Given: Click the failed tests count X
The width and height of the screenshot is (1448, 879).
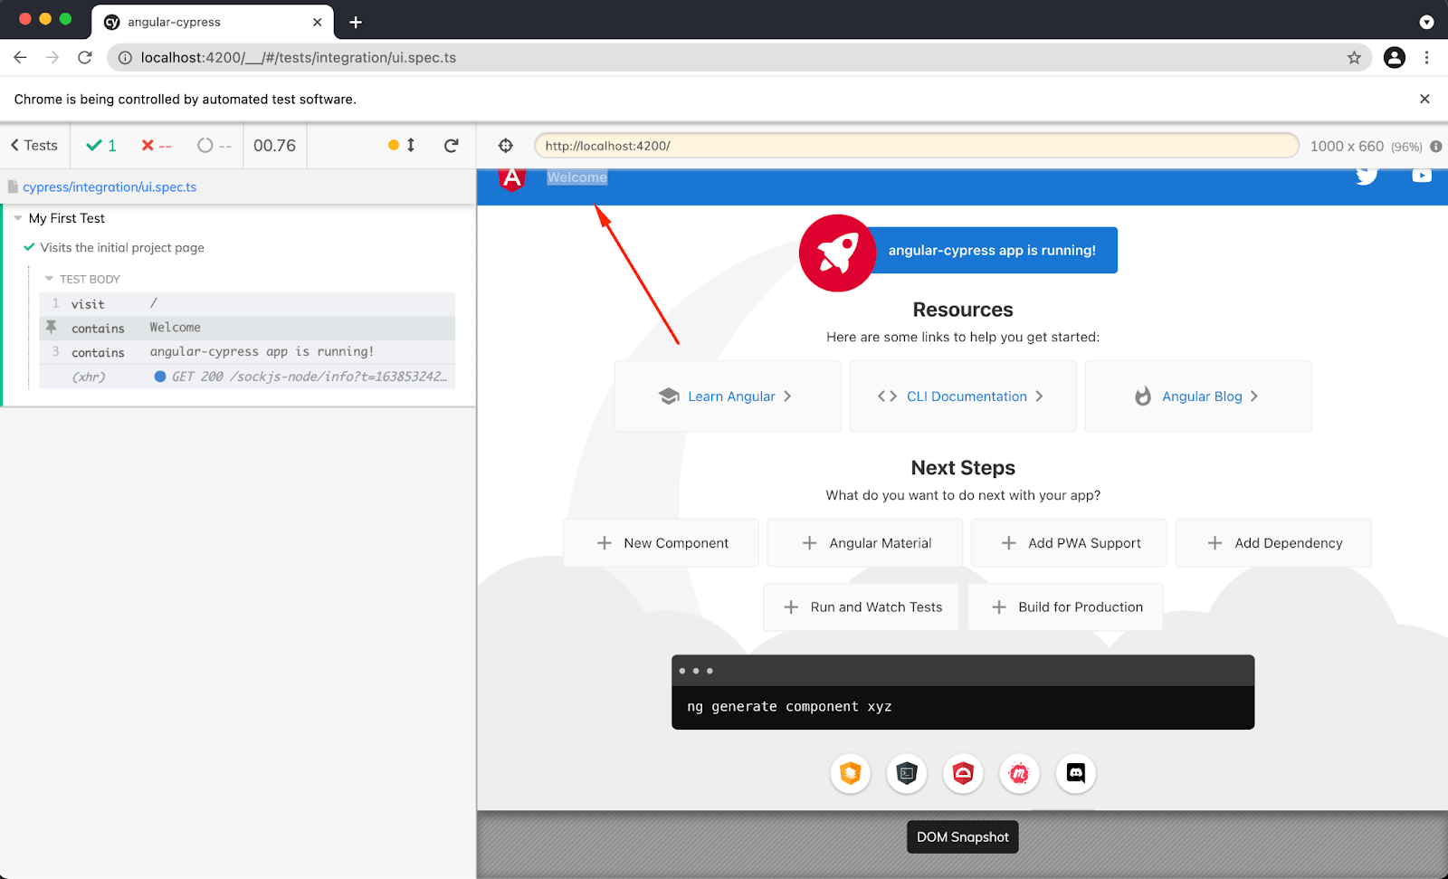Looking at the screenshot, I should coord(156,145).
